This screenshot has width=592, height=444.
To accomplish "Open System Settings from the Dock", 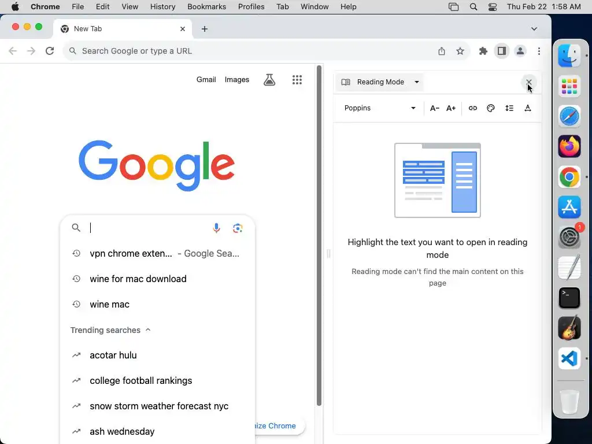I will (x=569, y=237).
